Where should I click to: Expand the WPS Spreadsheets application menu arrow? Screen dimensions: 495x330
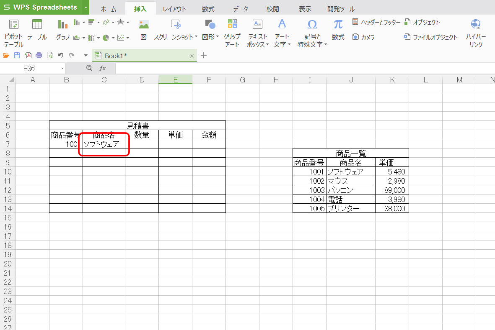click(86, 7)
